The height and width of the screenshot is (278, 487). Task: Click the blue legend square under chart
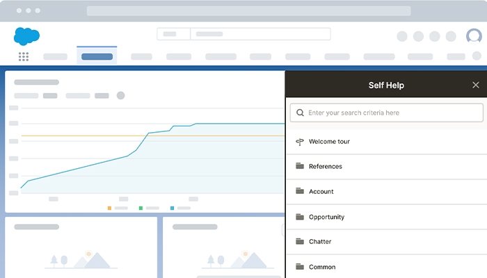pyautogui.click(x=172, y=208)
